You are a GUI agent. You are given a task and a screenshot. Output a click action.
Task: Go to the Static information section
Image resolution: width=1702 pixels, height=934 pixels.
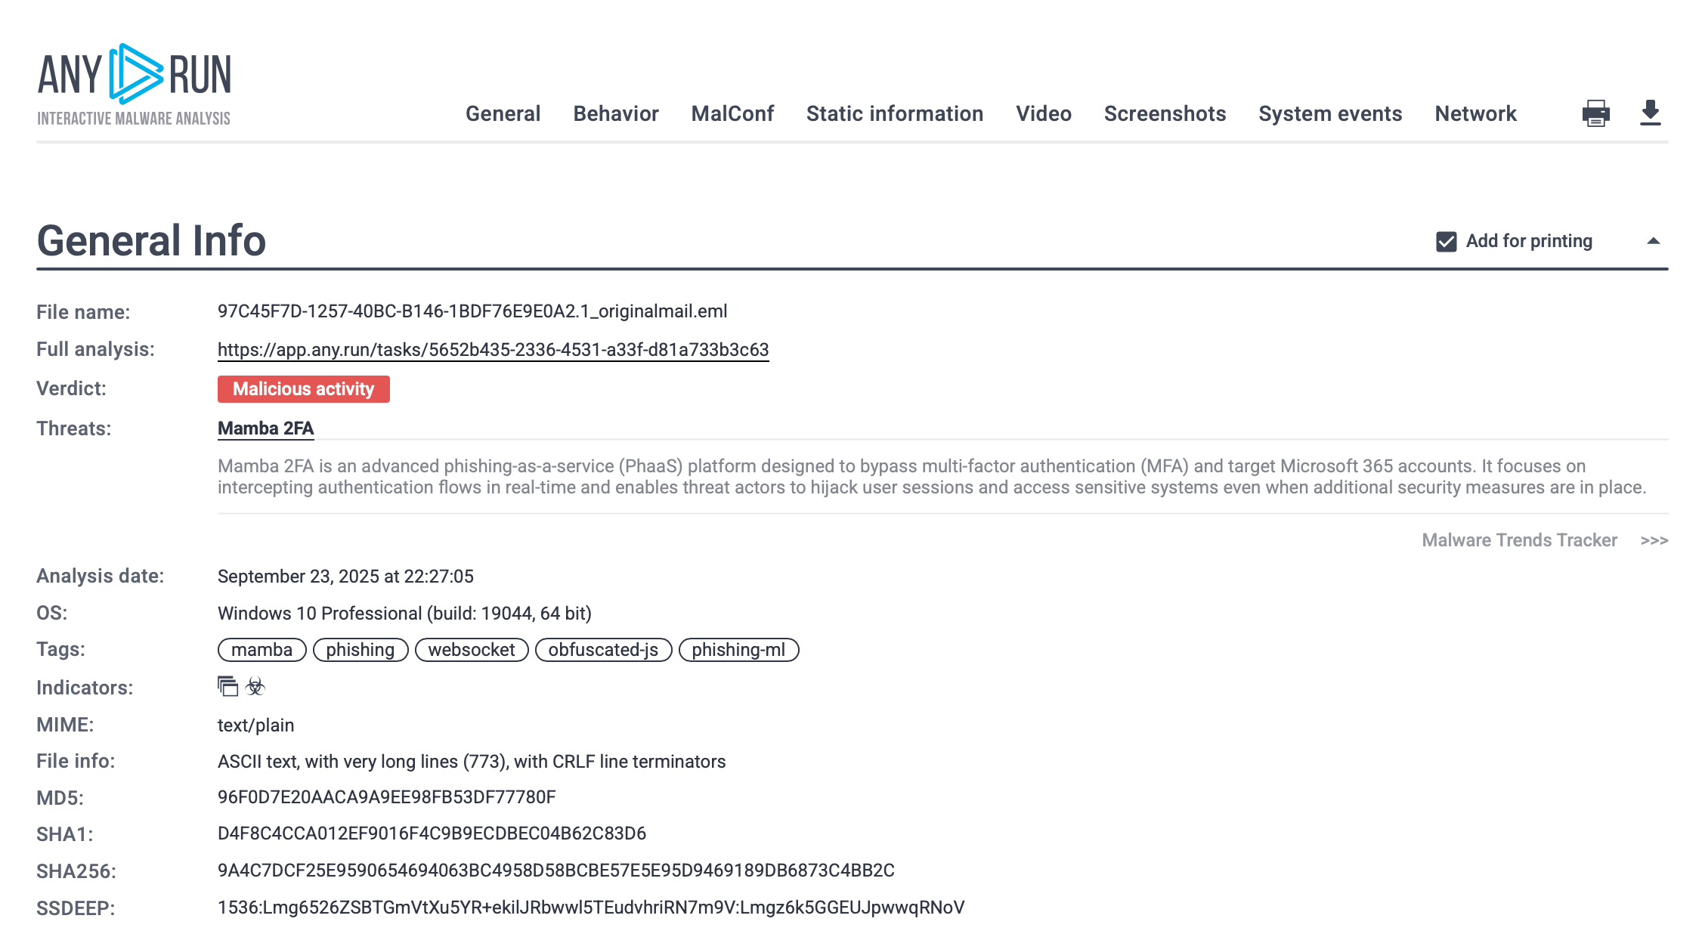click(894, 113)
